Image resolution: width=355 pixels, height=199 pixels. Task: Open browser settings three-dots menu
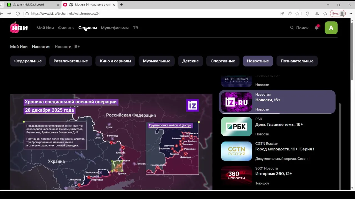(x=350, y=13)
